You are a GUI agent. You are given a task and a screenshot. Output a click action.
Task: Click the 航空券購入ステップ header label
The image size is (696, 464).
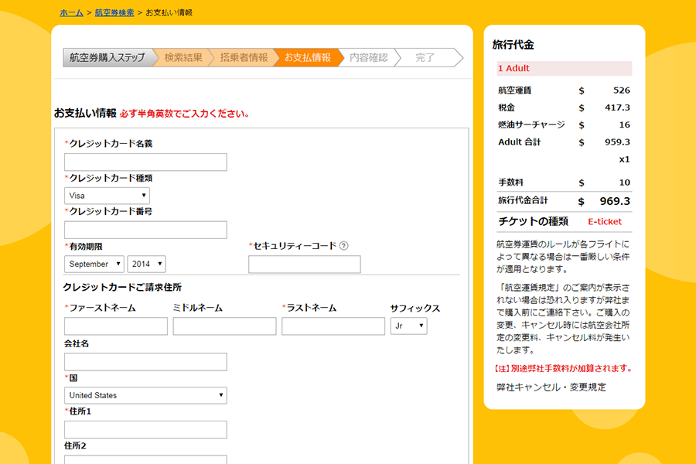coord(107,58)
